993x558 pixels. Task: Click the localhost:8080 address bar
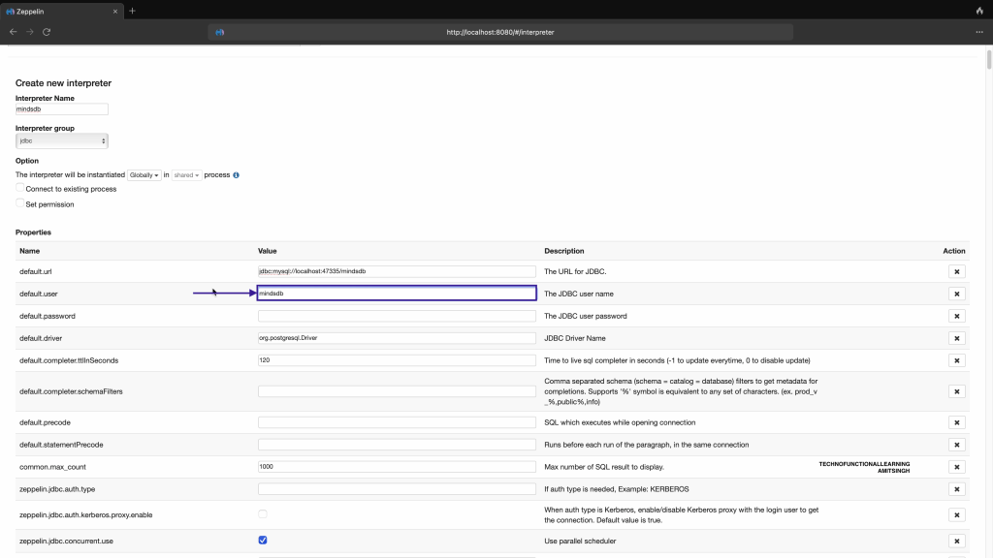500,32
